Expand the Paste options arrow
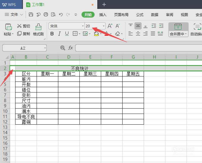This screenshot has height=163, width=202. (x=12, y=34)
